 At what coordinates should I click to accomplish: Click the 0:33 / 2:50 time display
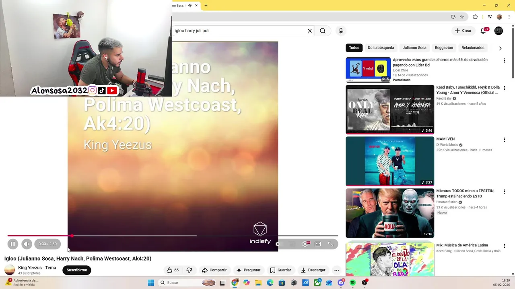click(47, 244)
